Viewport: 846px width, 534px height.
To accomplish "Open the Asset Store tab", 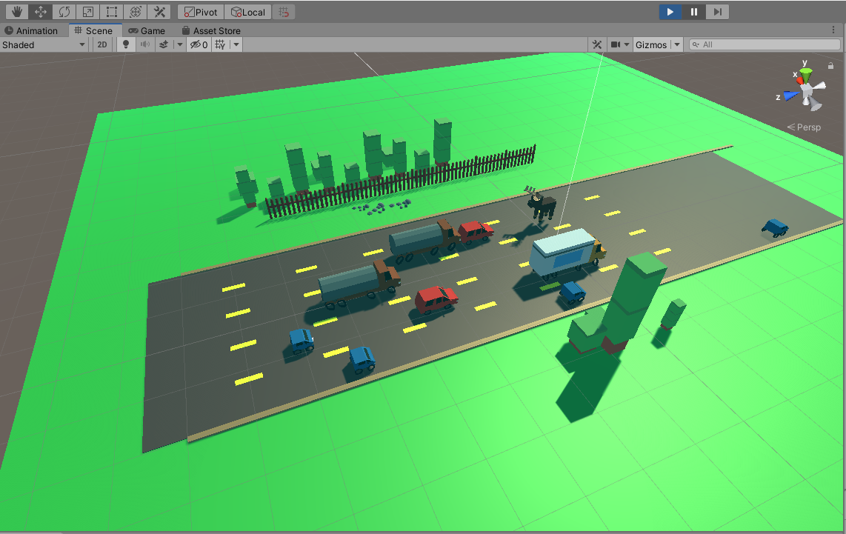I will click(211, 31).
